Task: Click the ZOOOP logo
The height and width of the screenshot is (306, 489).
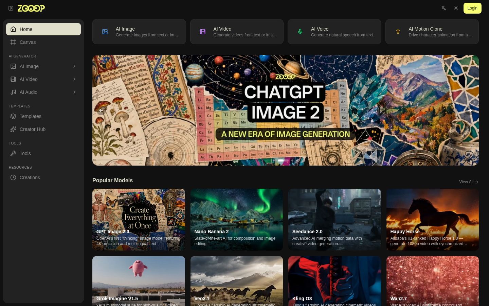Action: tap(31, 8)
